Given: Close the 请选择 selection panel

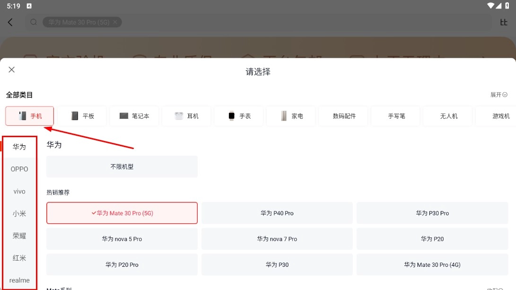Looking at the screenshot, I should coord(12,70).
